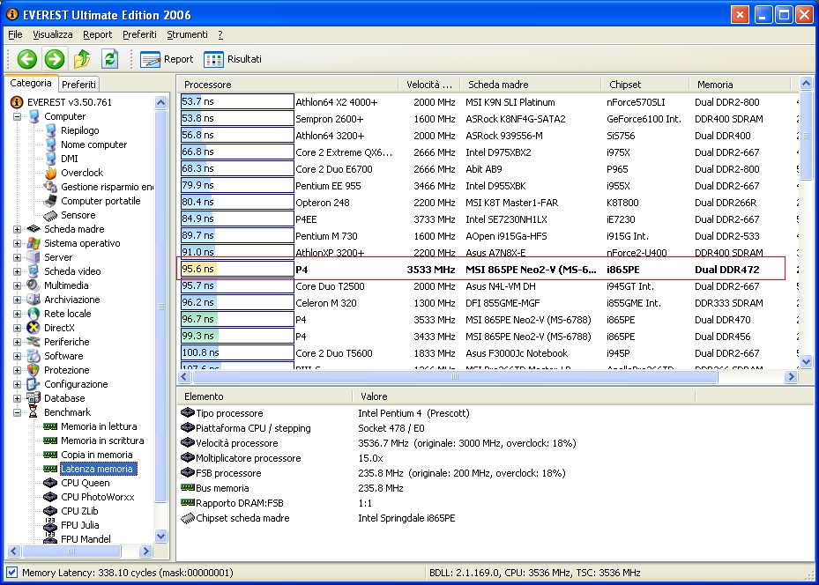Open the Report menu
Screen dimensions: 819x585
tap(98, 34)
